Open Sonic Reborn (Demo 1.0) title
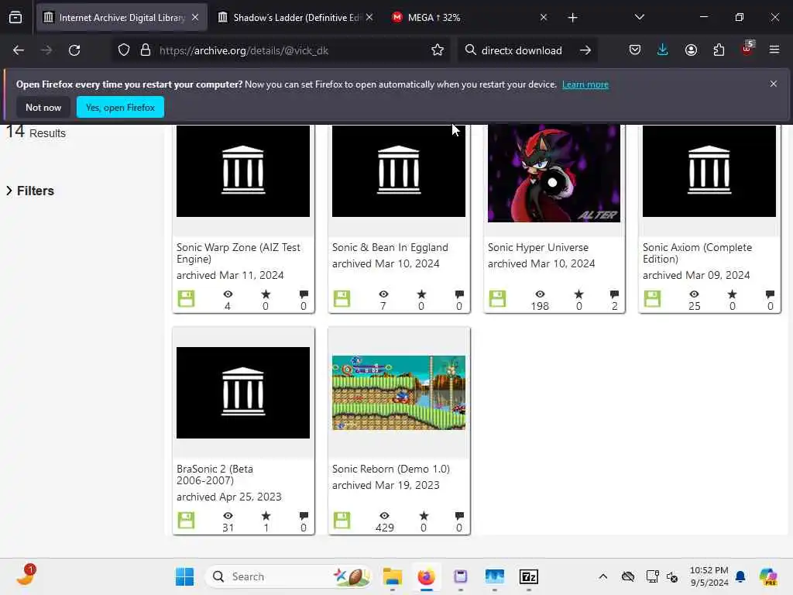This screenshot has height=595, width=793. tap(391, 469)
